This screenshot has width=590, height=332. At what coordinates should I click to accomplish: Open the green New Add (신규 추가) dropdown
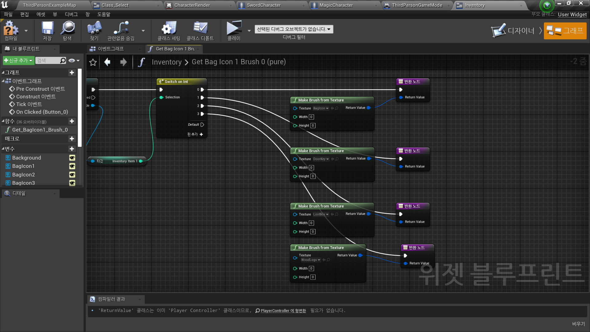(18, 61)
